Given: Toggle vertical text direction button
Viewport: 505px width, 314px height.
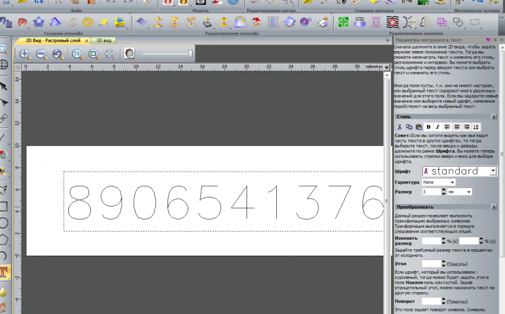Looking at the screenshot, I should click(476, 127).
